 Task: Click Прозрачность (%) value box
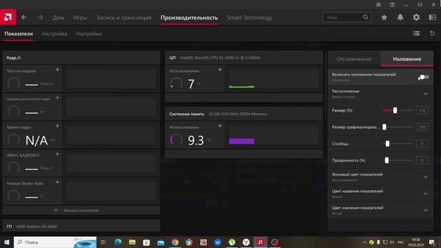(422, 161)
